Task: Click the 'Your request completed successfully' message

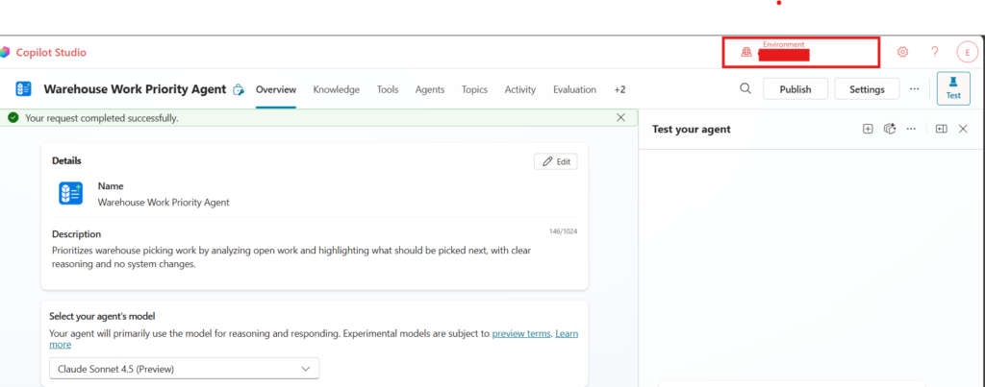Action: [102, 118]
